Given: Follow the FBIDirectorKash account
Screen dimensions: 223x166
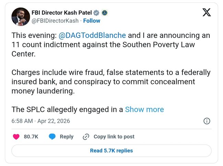Looking at the screenshot, I should click(91, 21).
